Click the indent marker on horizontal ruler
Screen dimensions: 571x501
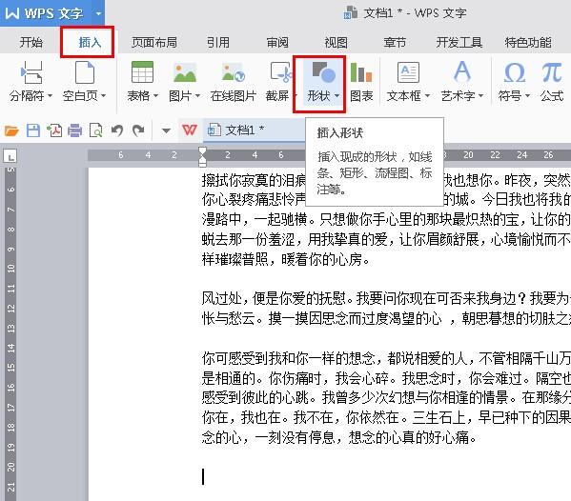[202, 157]
